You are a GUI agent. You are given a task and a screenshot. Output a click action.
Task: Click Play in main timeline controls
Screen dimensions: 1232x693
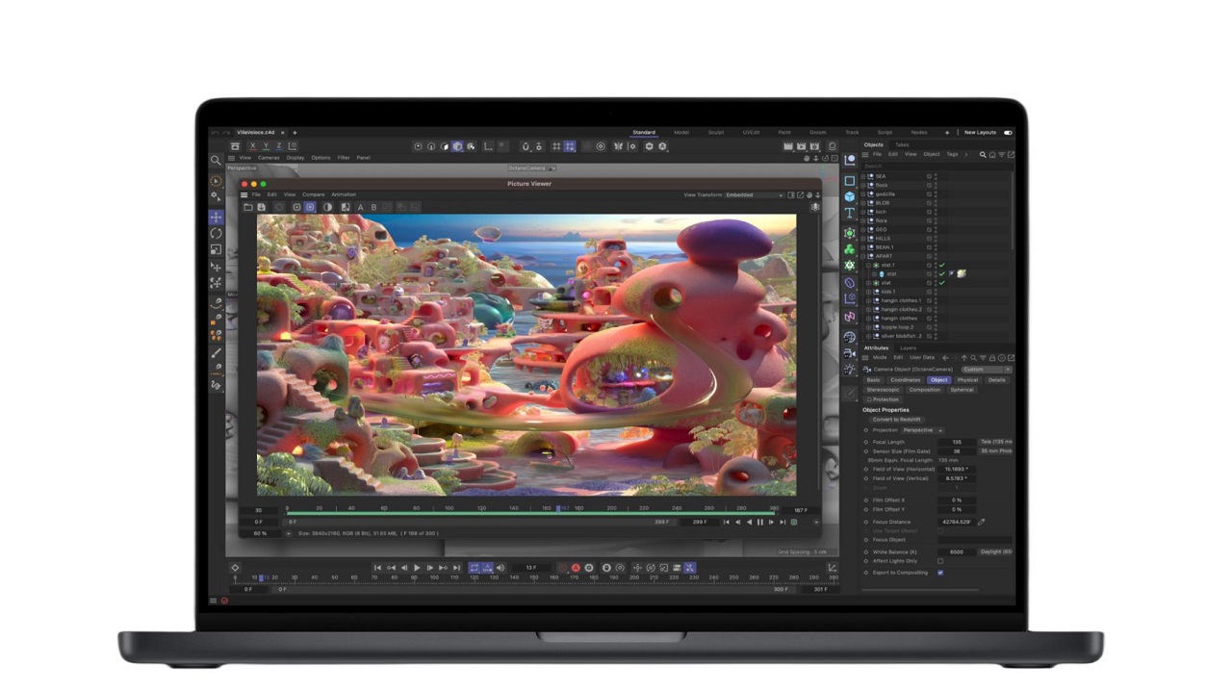(x=417, y=568)
